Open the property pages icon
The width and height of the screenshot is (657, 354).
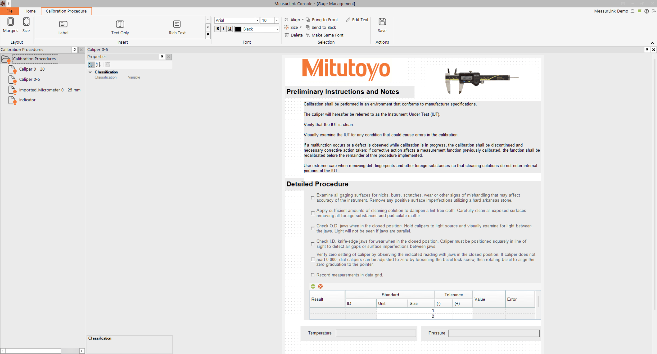tap(108, 65)
